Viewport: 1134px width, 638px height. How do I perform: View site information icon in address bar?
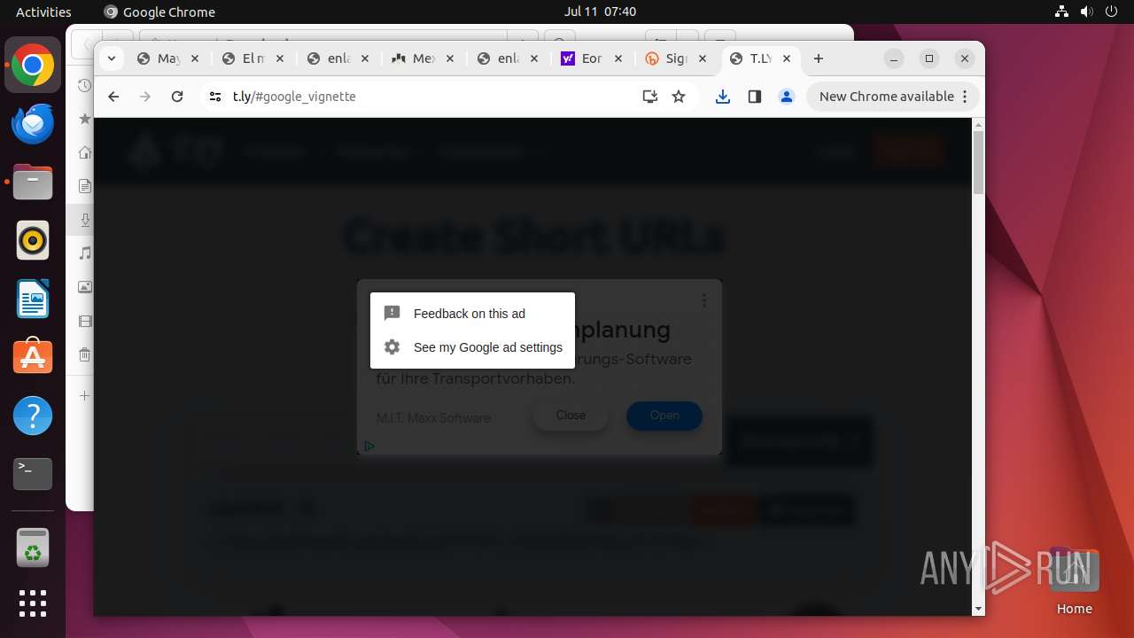[x=215, y=97]
